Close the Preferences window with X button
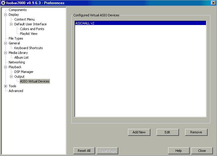Screen dimensions: 217x156 tap(213, 3)
